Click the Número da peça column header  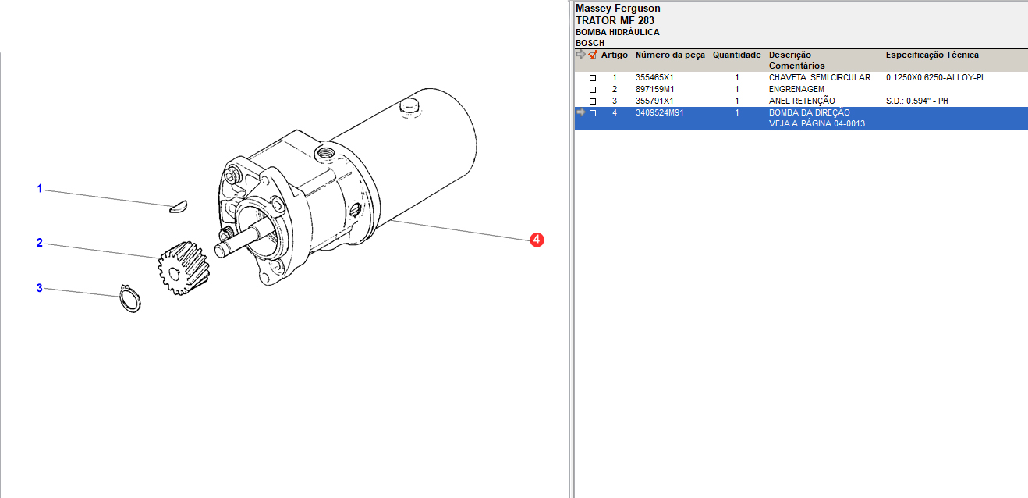[x=670, y=55]
